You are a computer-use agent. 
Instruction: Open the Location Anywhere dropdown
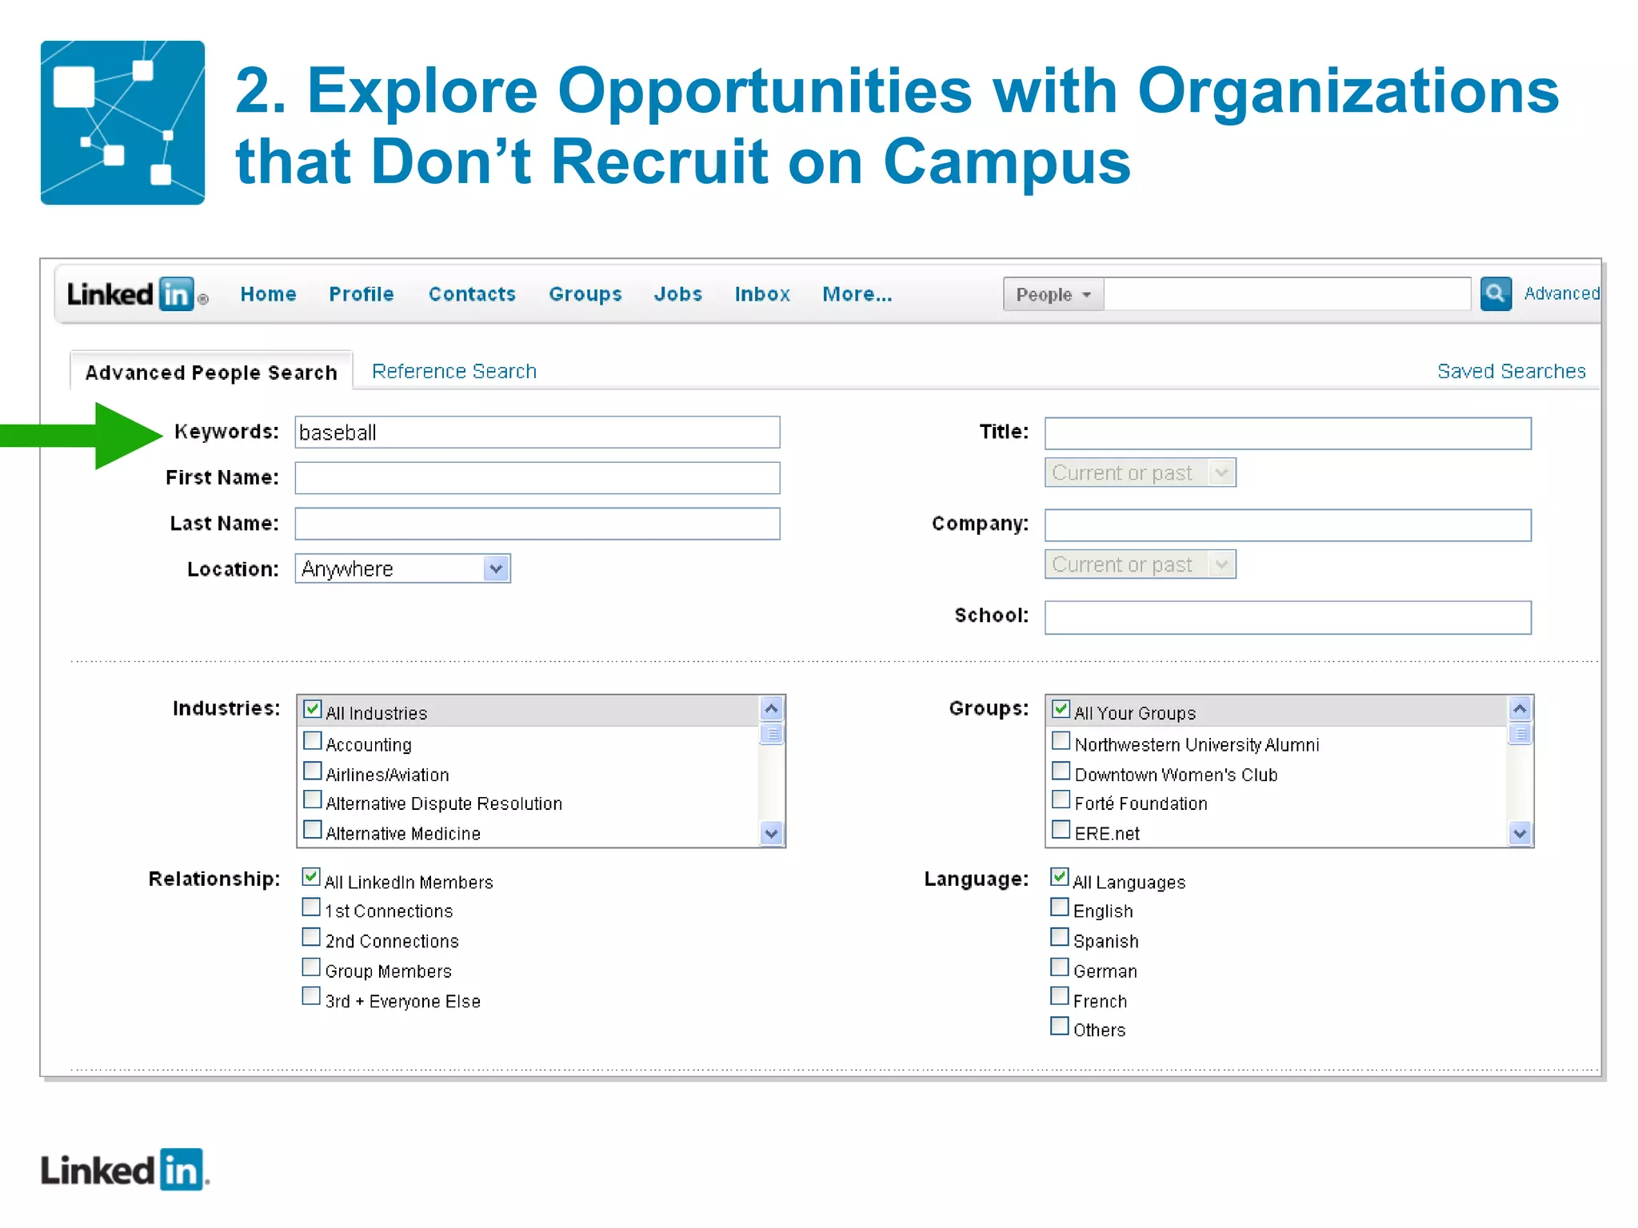(x=402, y=568)
